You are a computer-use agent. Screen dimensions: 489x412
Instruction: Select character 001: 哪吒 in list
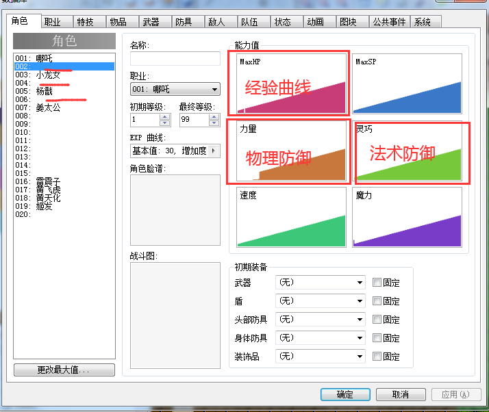[64, 58]
